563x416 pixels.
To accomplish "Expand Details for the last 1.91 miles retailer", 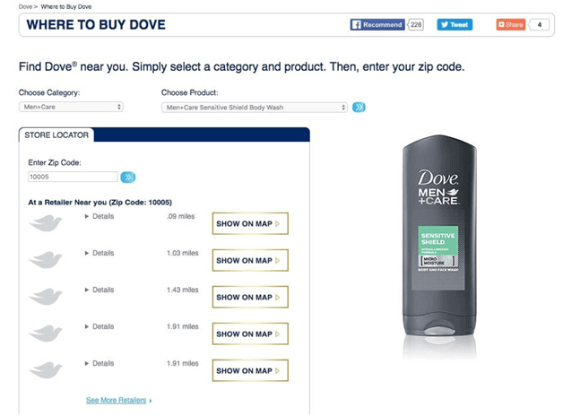I will pyautogui.click(x=100, y=363).
